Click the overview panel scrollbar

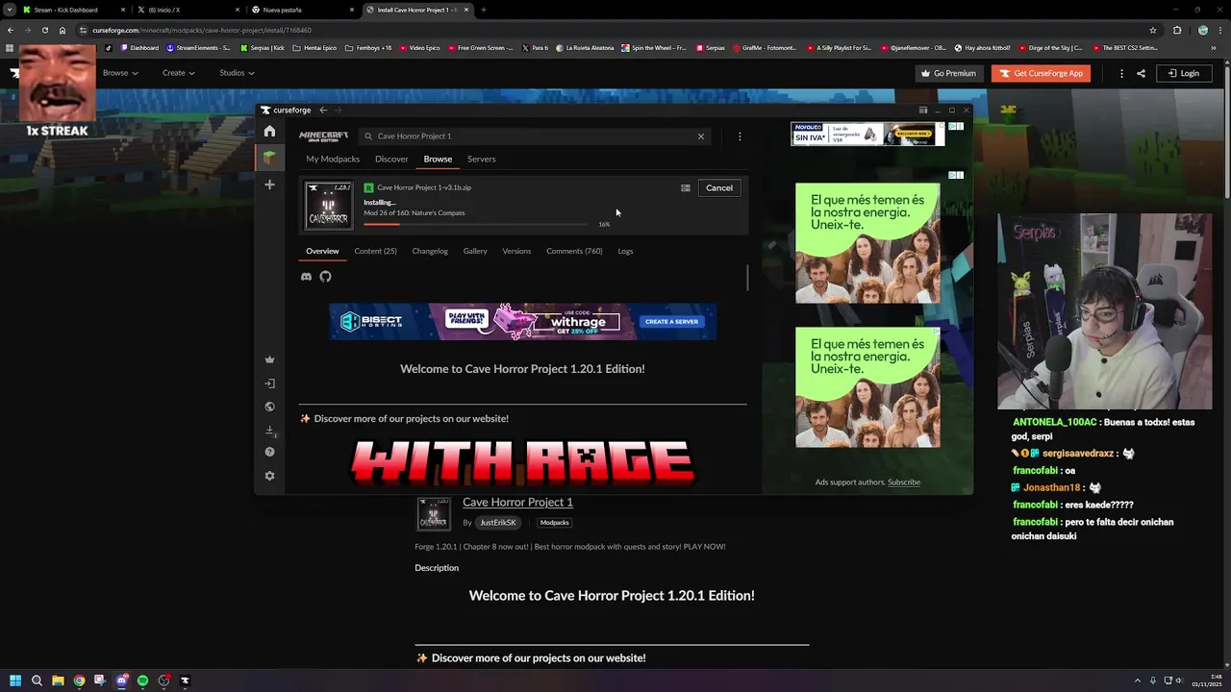pyautogui.click(x=747, y=277)
